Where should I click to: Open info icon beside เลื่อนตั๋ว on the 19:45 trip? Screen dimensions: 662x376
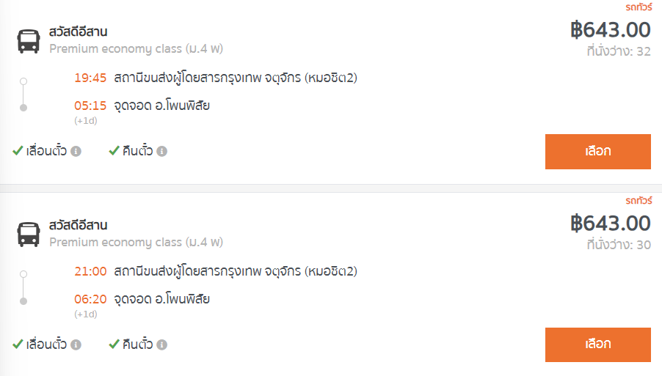[76, 151]
